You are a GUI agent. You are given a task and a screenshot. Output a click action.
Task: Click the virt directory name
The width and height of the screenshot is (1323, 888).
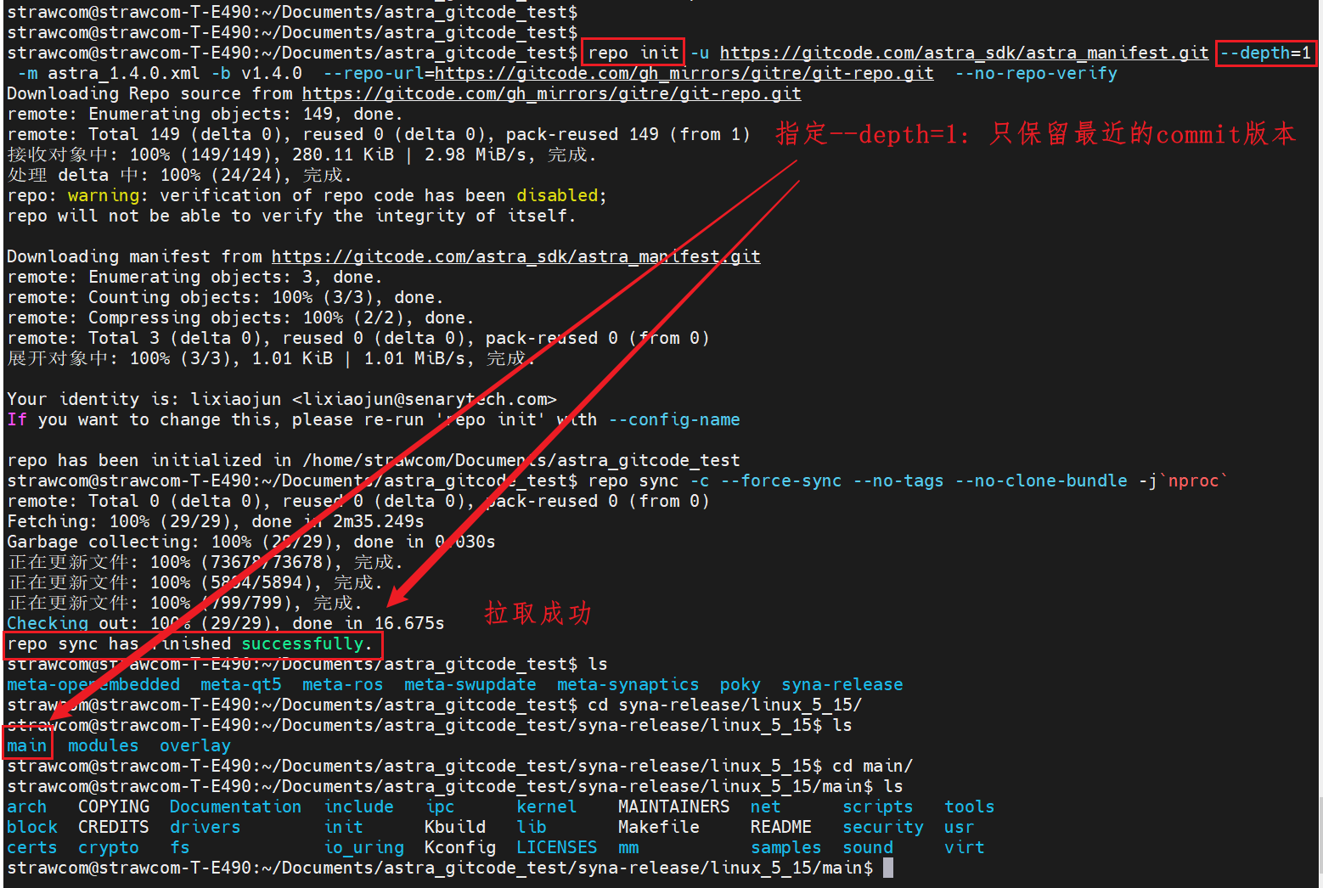coord(964,847)
